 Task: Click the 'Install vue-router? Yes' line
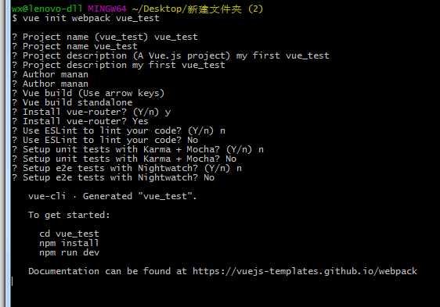tap(80, 121)
